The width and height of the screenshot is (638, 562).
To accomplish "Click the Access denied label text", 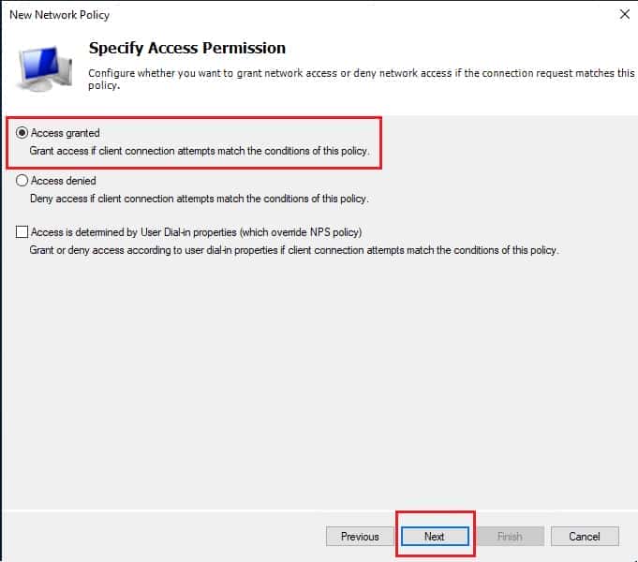I will click(x=64, y=181).
